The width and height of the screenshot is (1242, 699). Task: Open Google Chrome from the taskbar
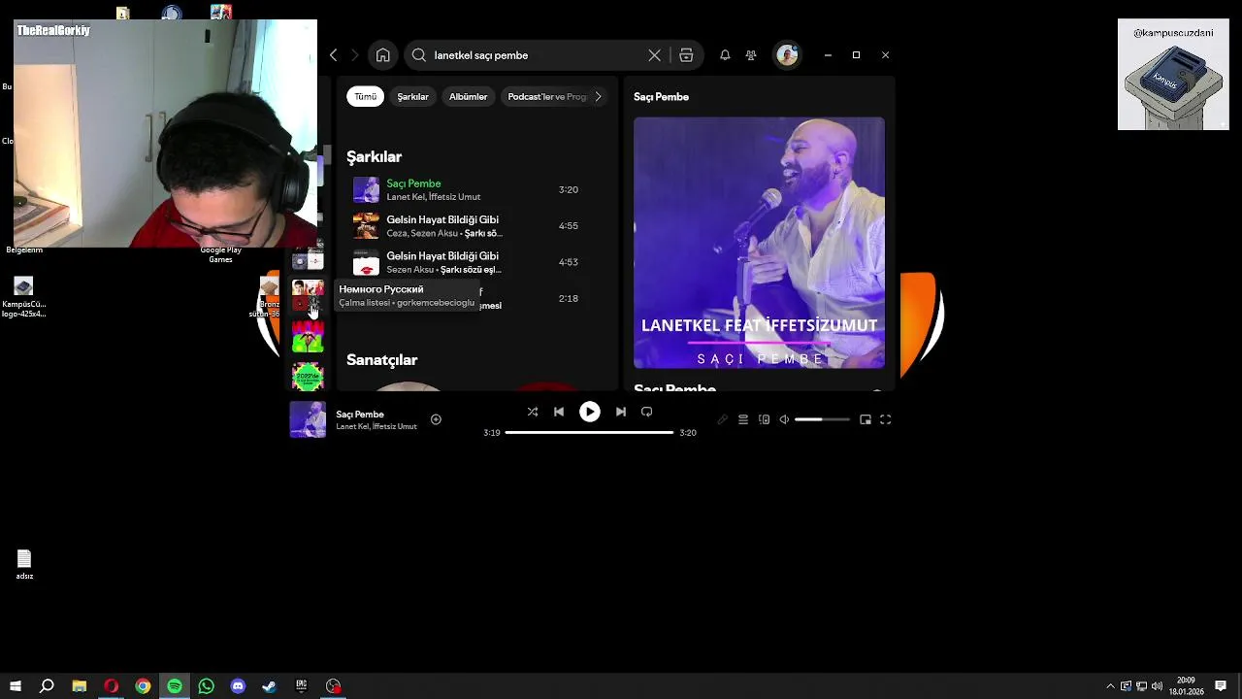point(143,686)
